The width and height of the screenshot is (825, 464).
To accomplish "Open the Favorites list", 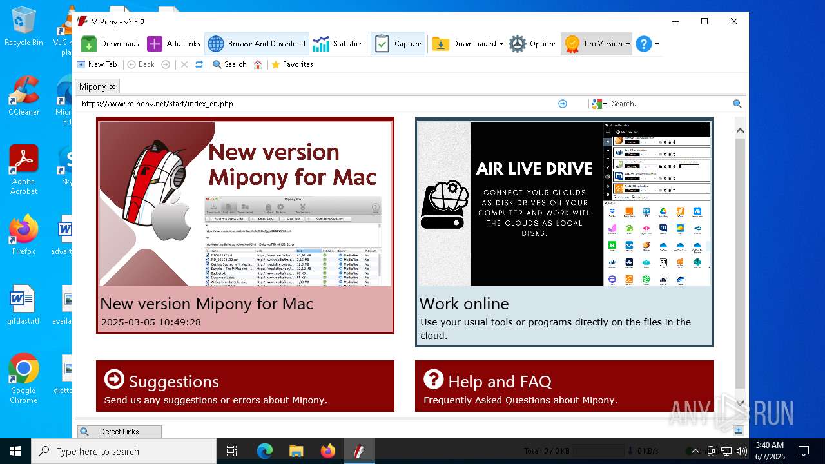I will (292, 64).
